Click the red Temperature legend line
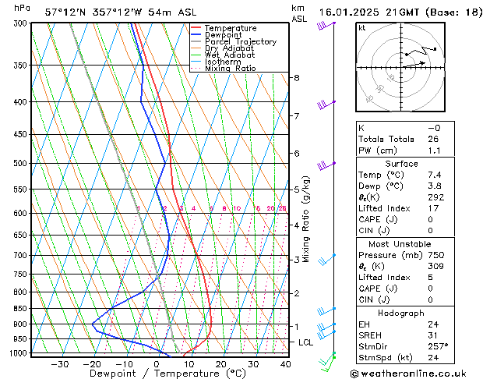 tap(196, 28)
